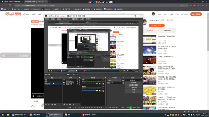
Task: Add a new scene with the plus icon
Action: (x=46, y=105)
